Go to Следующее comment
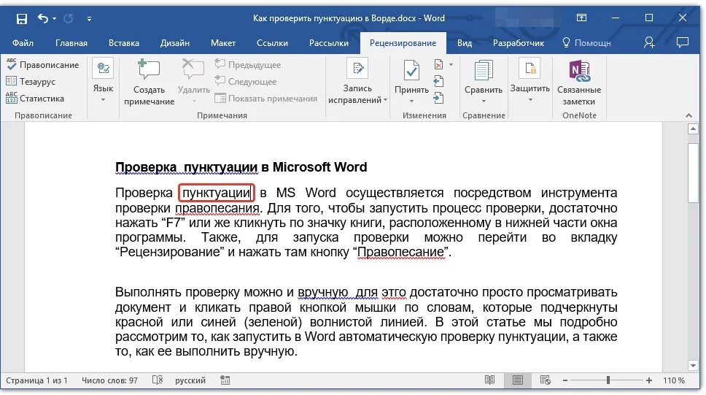Image resolution: width=706 pixels, height=395 pixels. tap(245, 81)
